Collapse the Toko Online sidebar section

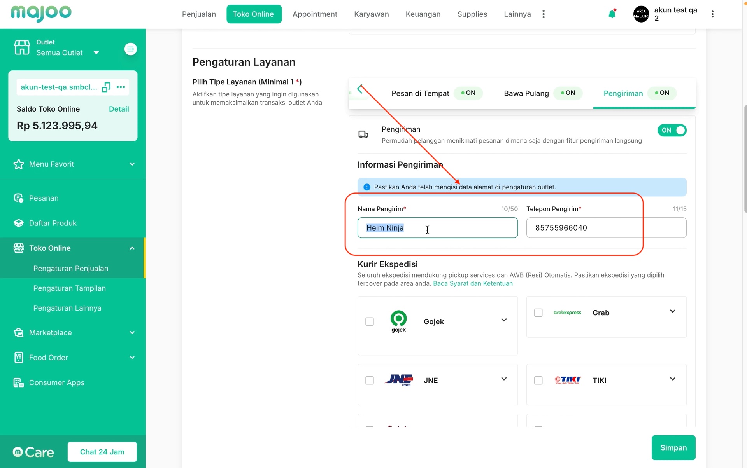click(132, 248)
